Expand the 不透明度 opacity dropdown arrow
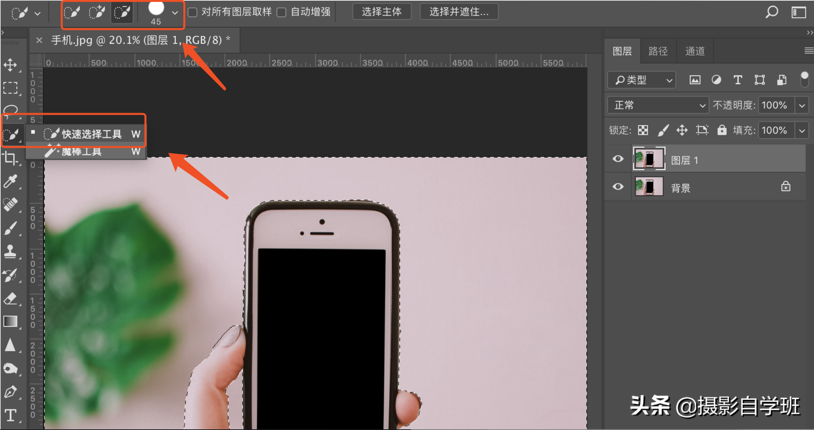The height and width of the screenshot is (430, 814). tap(802, 105)
